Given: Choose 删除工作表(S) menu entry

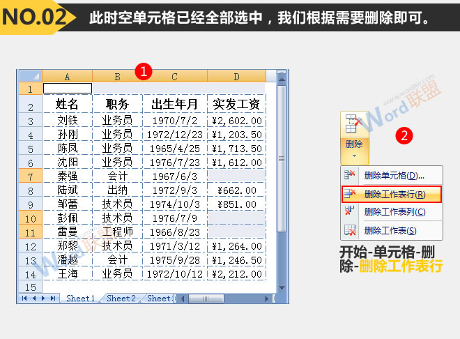Looking at the screenshot, I should pyautogui.click(x=390, y=230).
